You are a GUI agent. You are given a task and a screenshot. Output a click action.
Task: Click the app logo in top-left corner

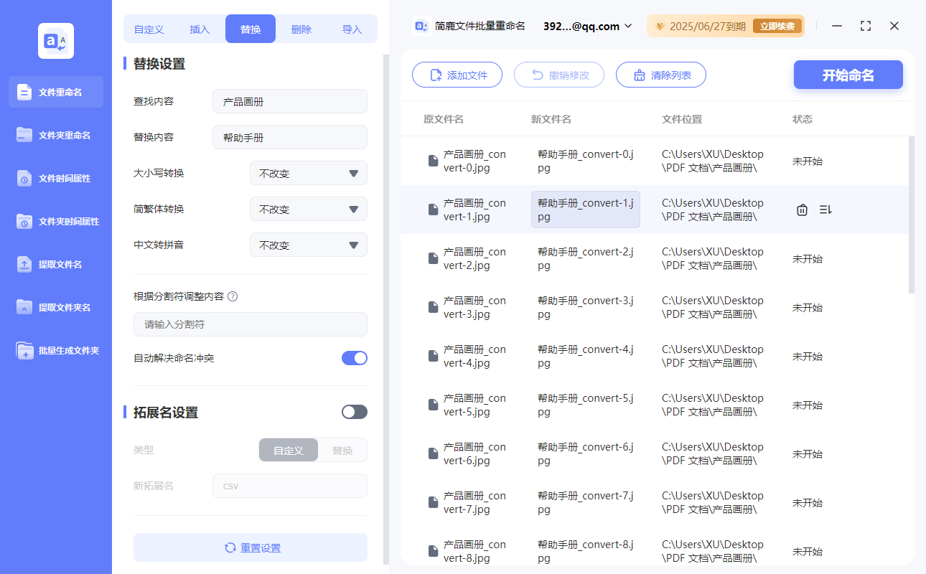click(55, 42)
